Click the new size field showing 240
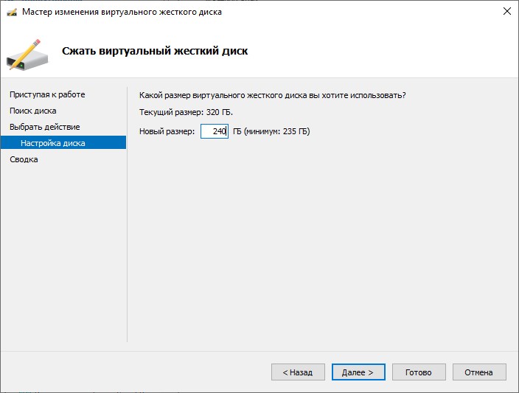The height and width of the screenshot is (393, 519). pyautogui.click(x=214, y=131)
